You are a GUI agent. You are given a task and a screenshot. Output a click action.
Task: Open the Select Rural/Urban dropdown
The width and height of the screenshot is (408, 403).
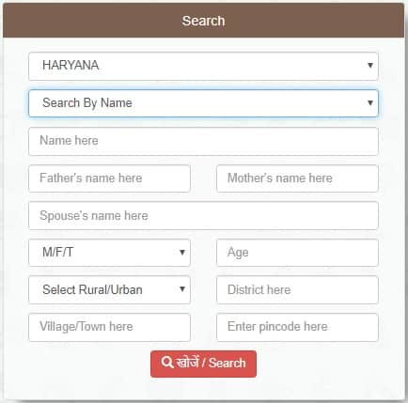(109, 289)
